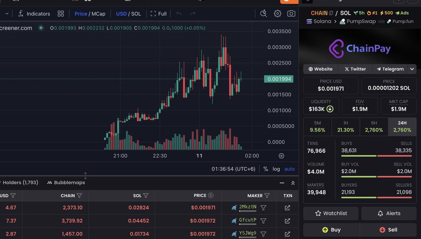This screenshot has width=421, height=239.
Task: Open the ChainPay banner image
Action: pos(360,48)
